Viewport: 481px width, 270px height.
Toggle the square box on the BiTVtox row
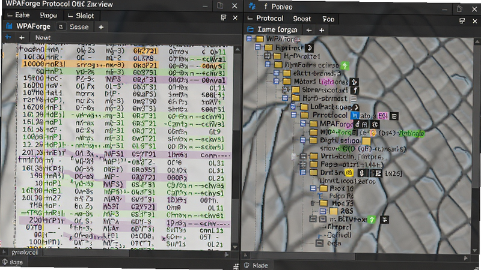(322, 219)
